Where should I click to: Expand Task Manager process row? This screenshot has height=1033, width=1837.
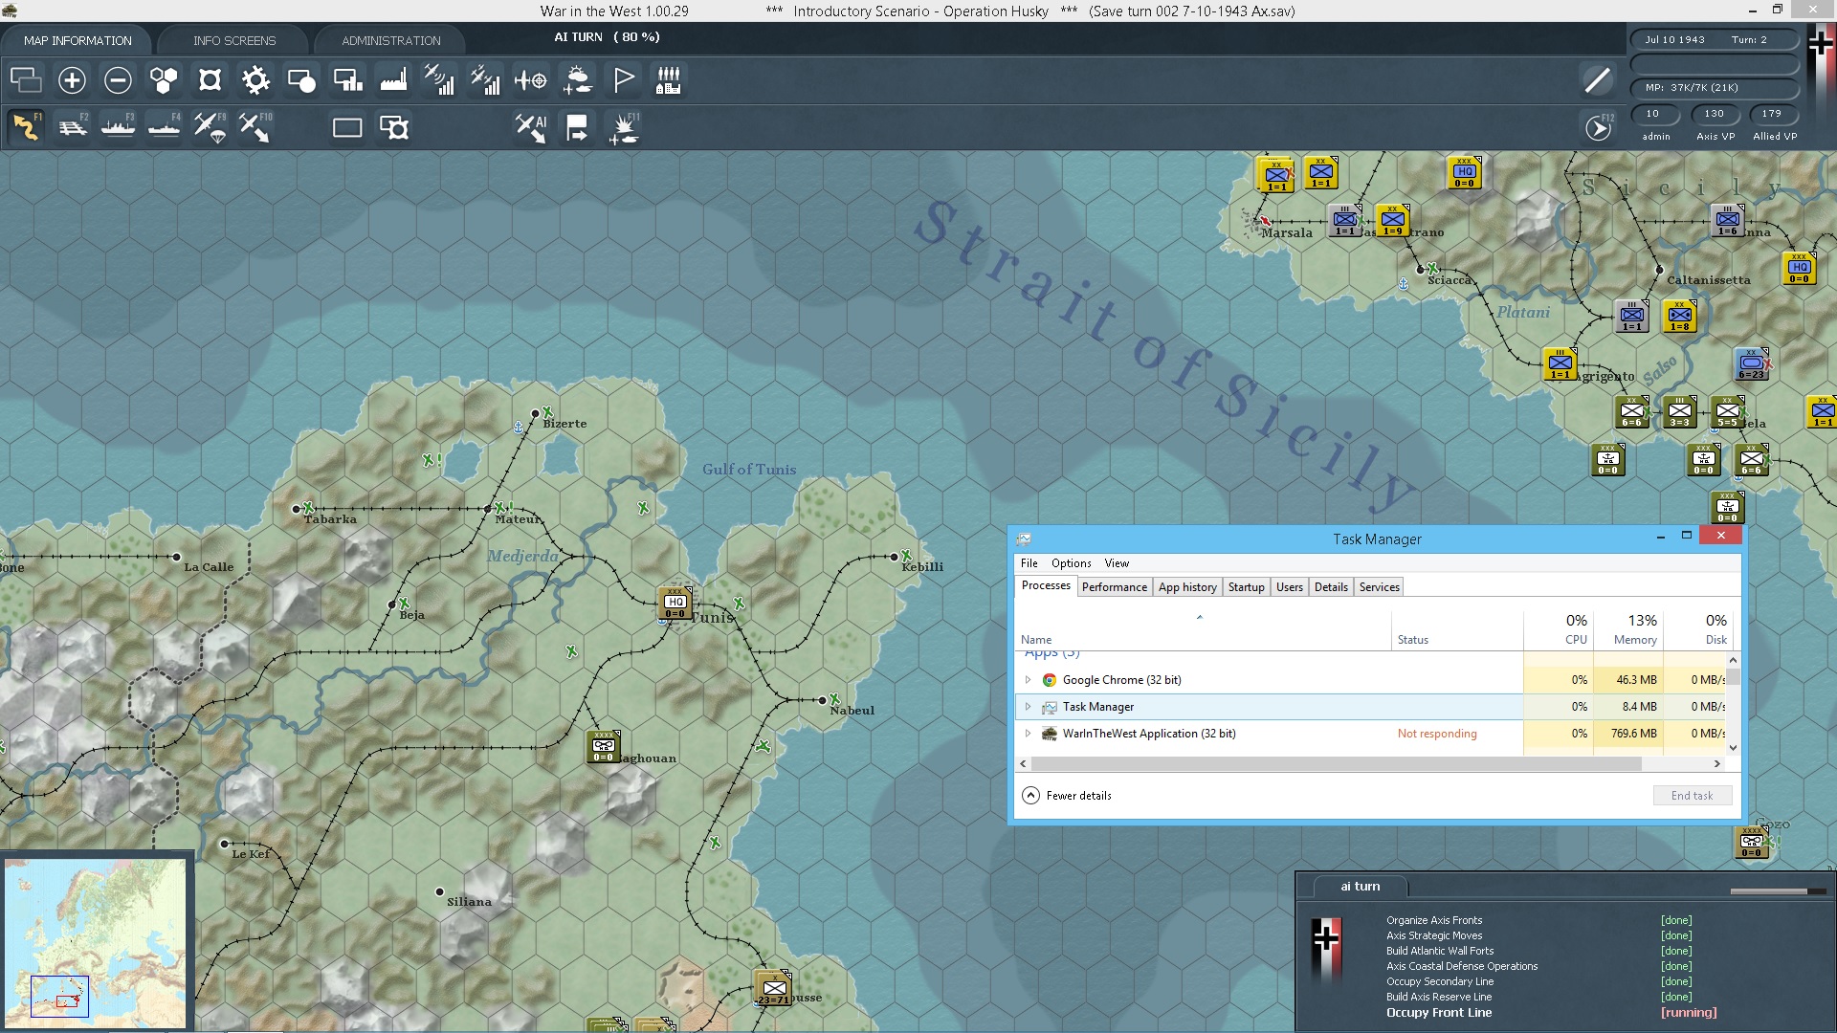[1029, 707]
